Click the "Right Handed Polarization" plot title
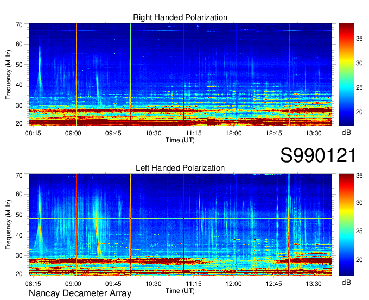 (x=180, y=17)
